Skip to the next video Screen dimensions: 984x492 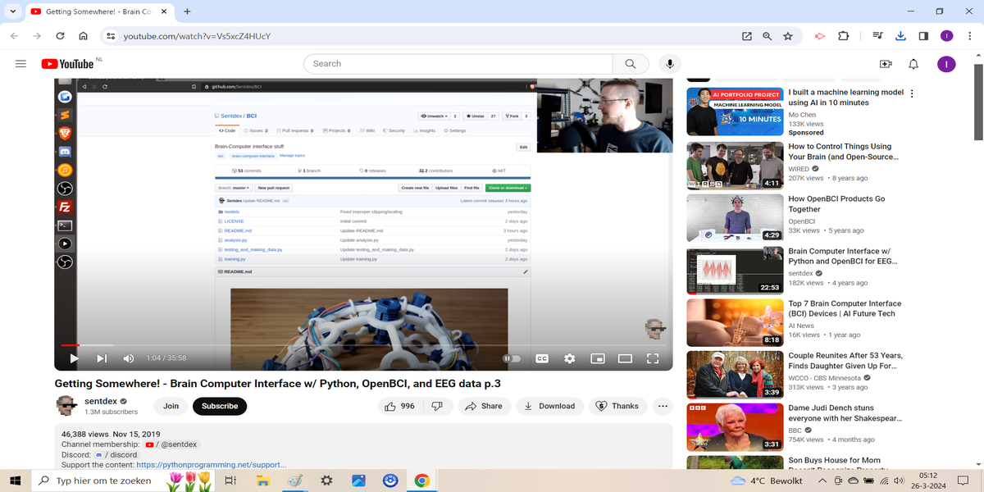click(x=102, y=358)
